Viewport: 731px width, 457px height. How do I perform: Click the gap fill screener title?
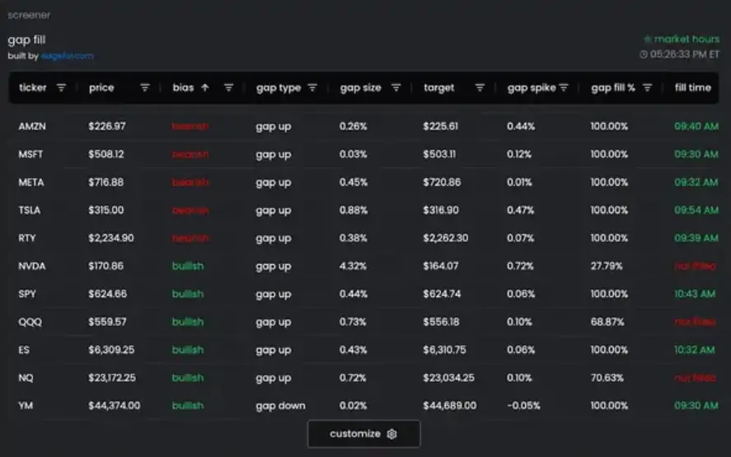[x=26, y=40]
